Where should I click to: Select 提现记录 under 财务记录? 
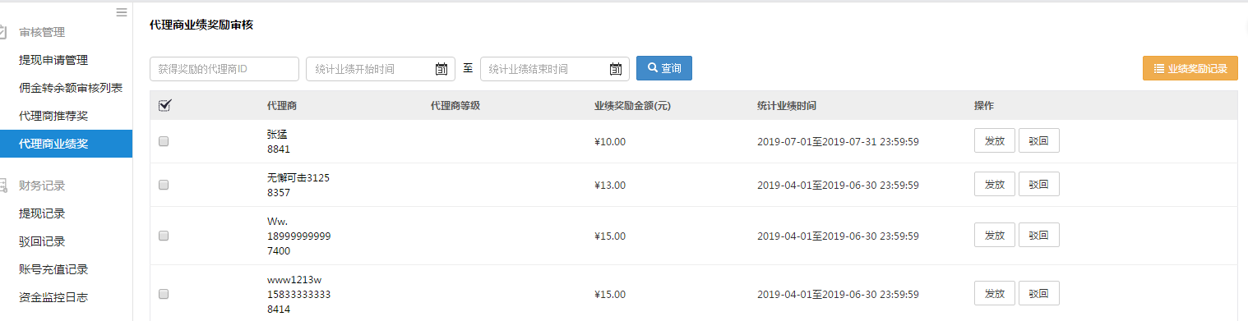(42, 213)
